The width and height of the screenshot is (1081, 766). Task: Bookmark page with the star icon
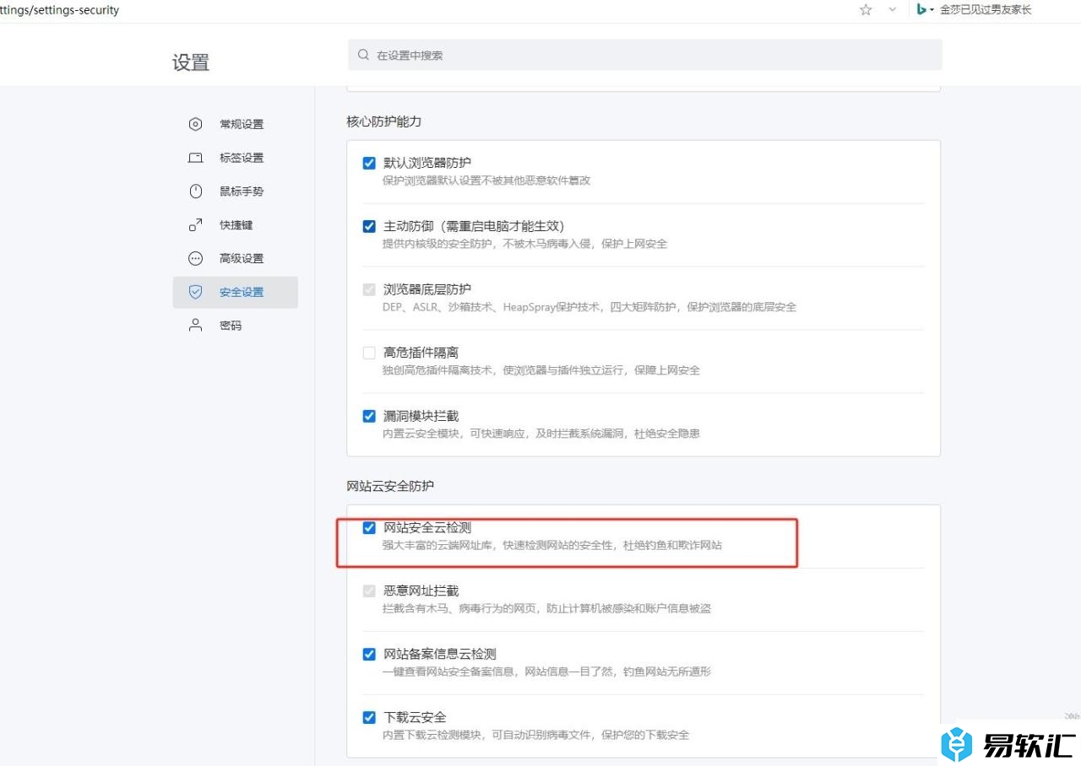(x=866, y=10)
